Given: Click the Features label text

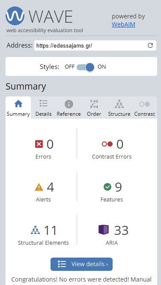Looking at the screenshot, I should (112, 199).
